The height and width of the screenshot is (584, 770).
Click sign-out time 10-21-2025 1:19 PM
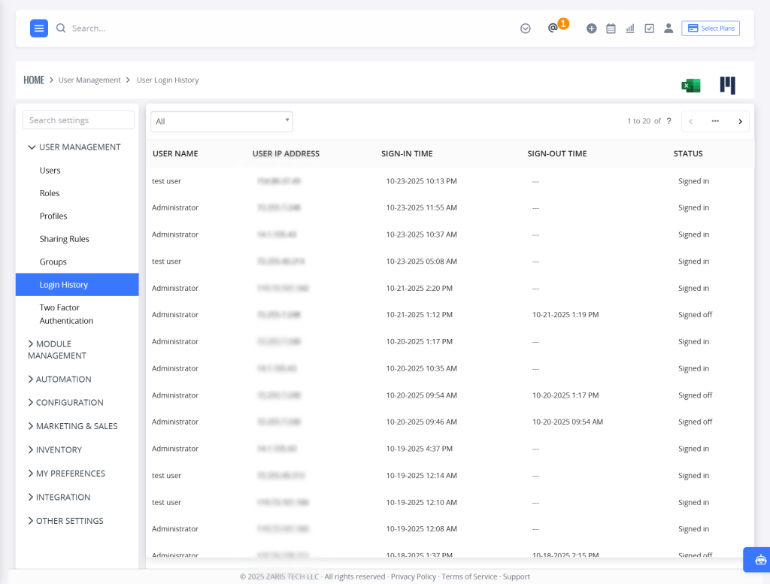[x=565, y=315]
